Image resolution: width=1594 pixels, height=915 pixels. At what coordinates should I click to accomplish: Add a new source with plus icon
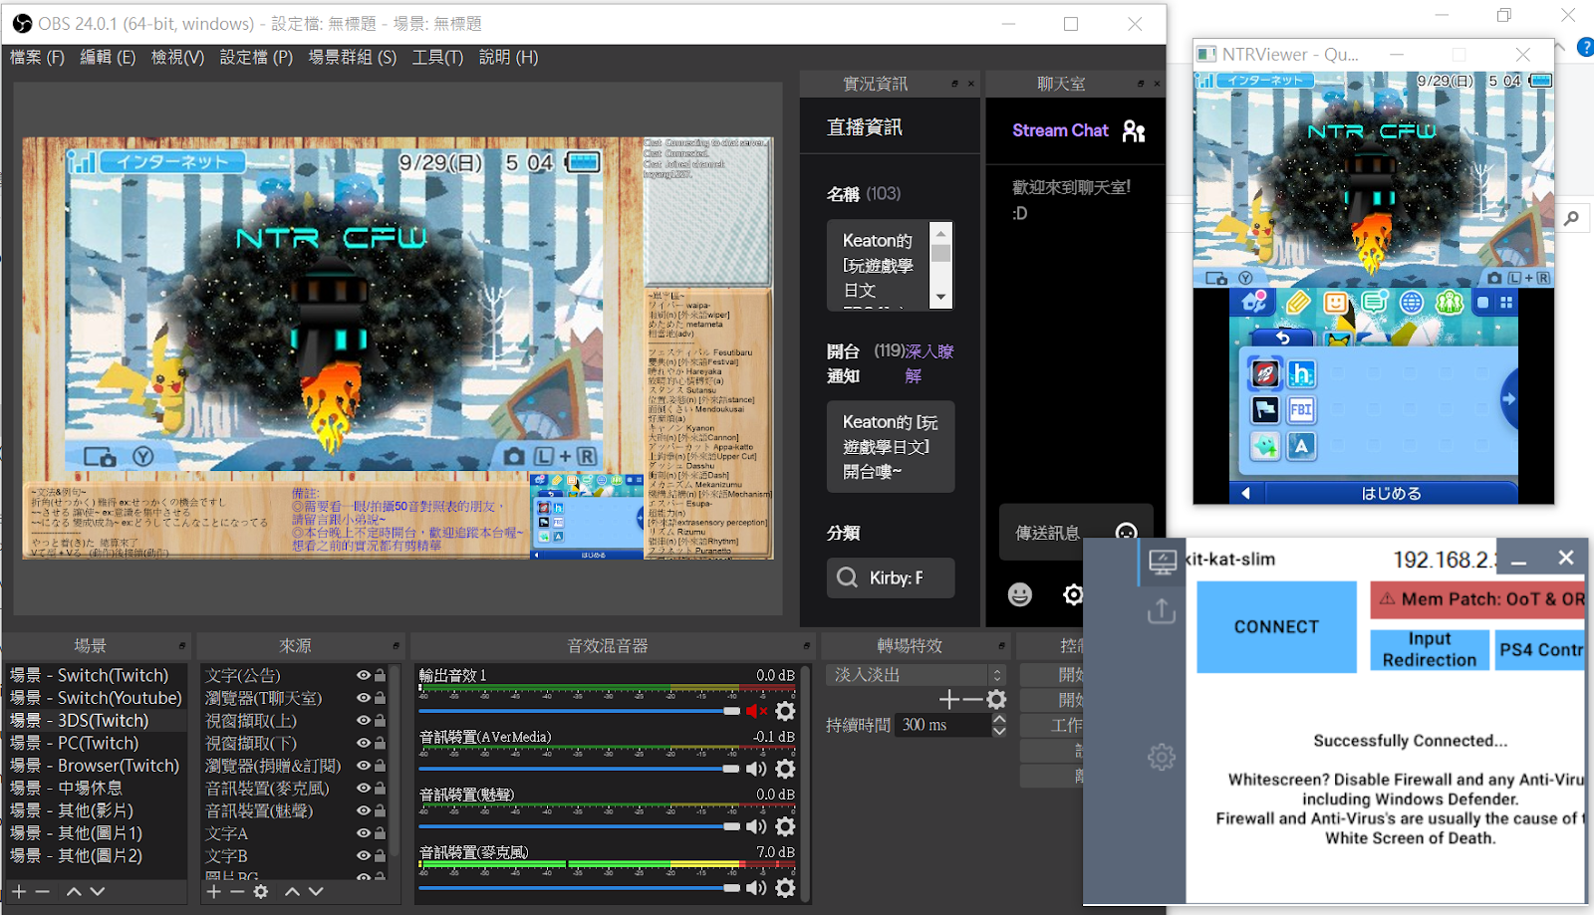point(214,891)
